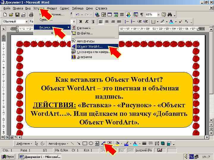
Task: Toggle bold formatting (Ж)
Action: (81, 22)
